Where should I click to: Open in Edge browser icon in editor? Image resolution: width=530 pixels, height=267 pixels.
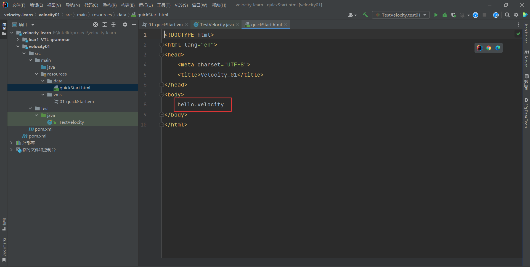[498, 48]
